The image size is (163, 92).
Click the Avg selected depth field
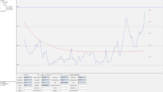65,85
